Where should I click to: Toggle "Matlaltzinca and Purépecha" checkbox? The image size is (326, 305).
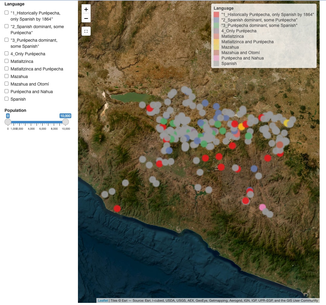click(x=7, y=69)
